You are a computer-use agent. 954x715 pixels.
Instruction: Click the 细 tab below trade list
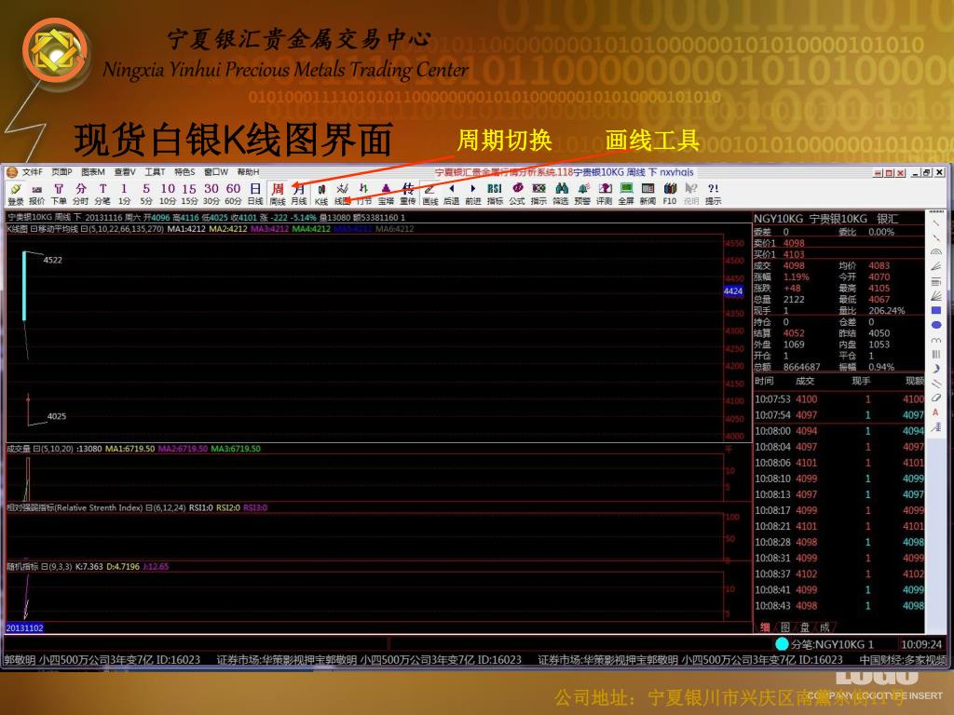(x=765, y=627)
